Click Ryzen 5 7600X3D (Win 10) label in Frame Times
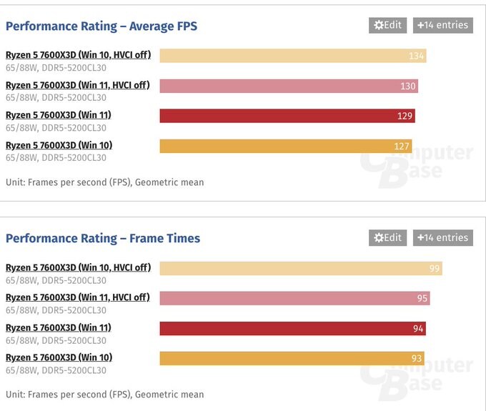This screenshot has height=411, width=486. click(59, 357)
